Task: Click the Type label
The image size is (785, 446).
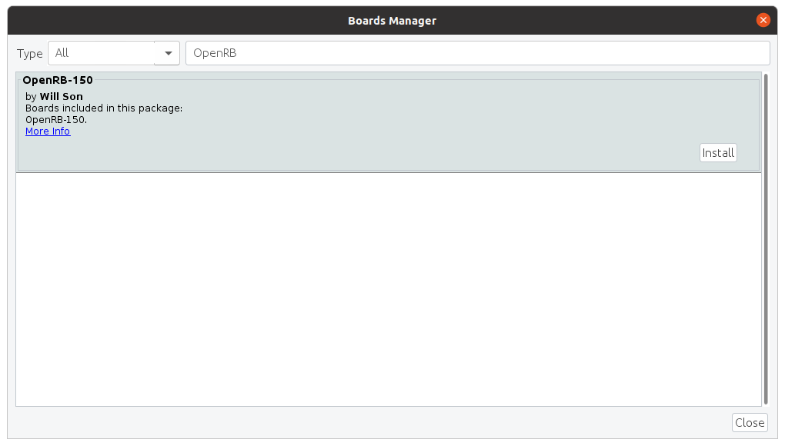Action: click(30, 53)
